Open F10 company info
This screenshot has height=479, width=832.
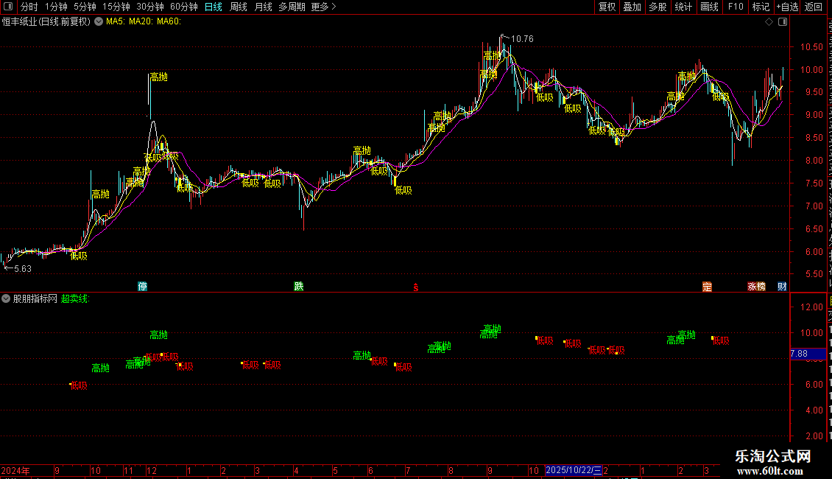(x=736, y=7)
